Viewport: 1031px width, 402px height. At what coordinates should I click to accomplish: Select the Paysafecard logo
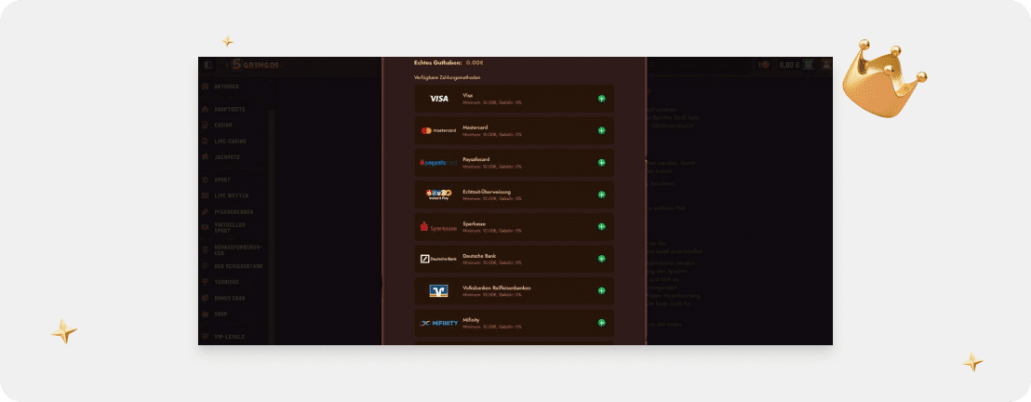pyautogui.click(x=438, y=163)
